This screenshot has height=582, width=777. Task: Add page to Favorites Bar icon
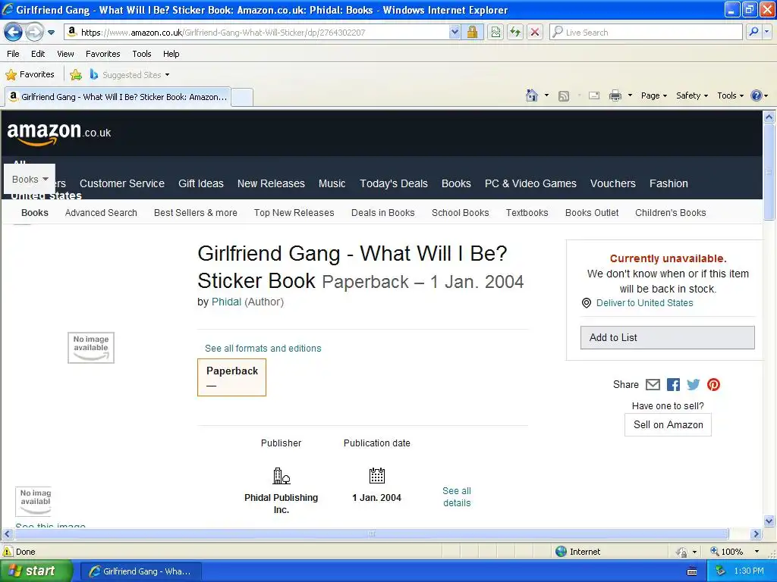click(76, 75)
